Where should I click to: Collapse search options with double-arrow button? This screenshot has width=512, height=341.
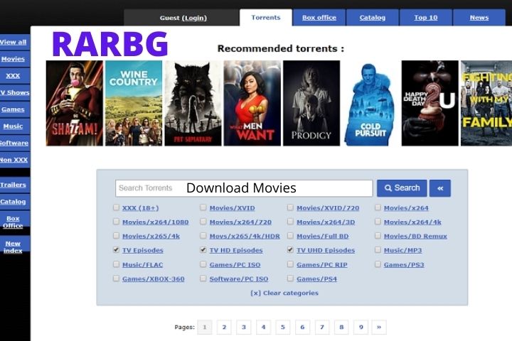[440, 188]
